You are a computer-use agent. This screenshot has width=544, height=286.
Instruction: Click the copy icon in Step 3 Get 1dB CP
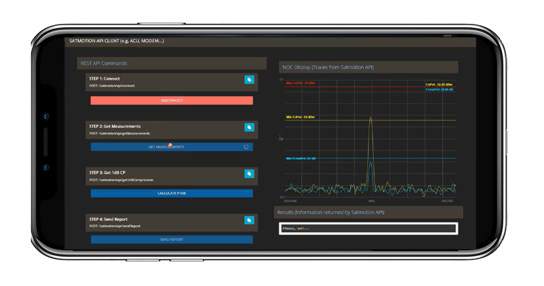click(248, 173)
